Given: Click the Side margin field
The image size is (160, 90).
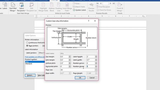Looking at the screenshot, I should click(64, 60).
